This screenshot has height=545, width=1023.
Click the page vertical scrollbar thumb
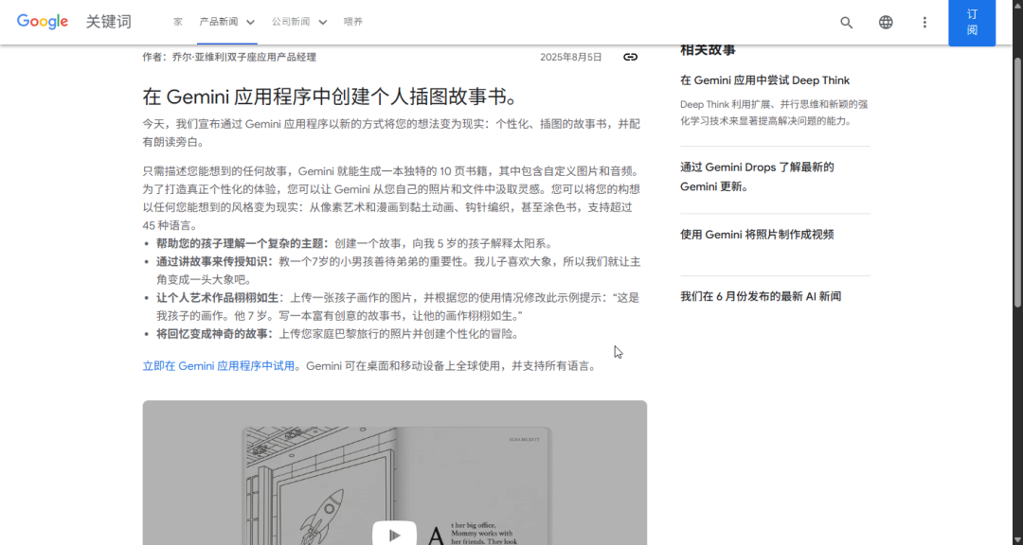[1017, 183]
